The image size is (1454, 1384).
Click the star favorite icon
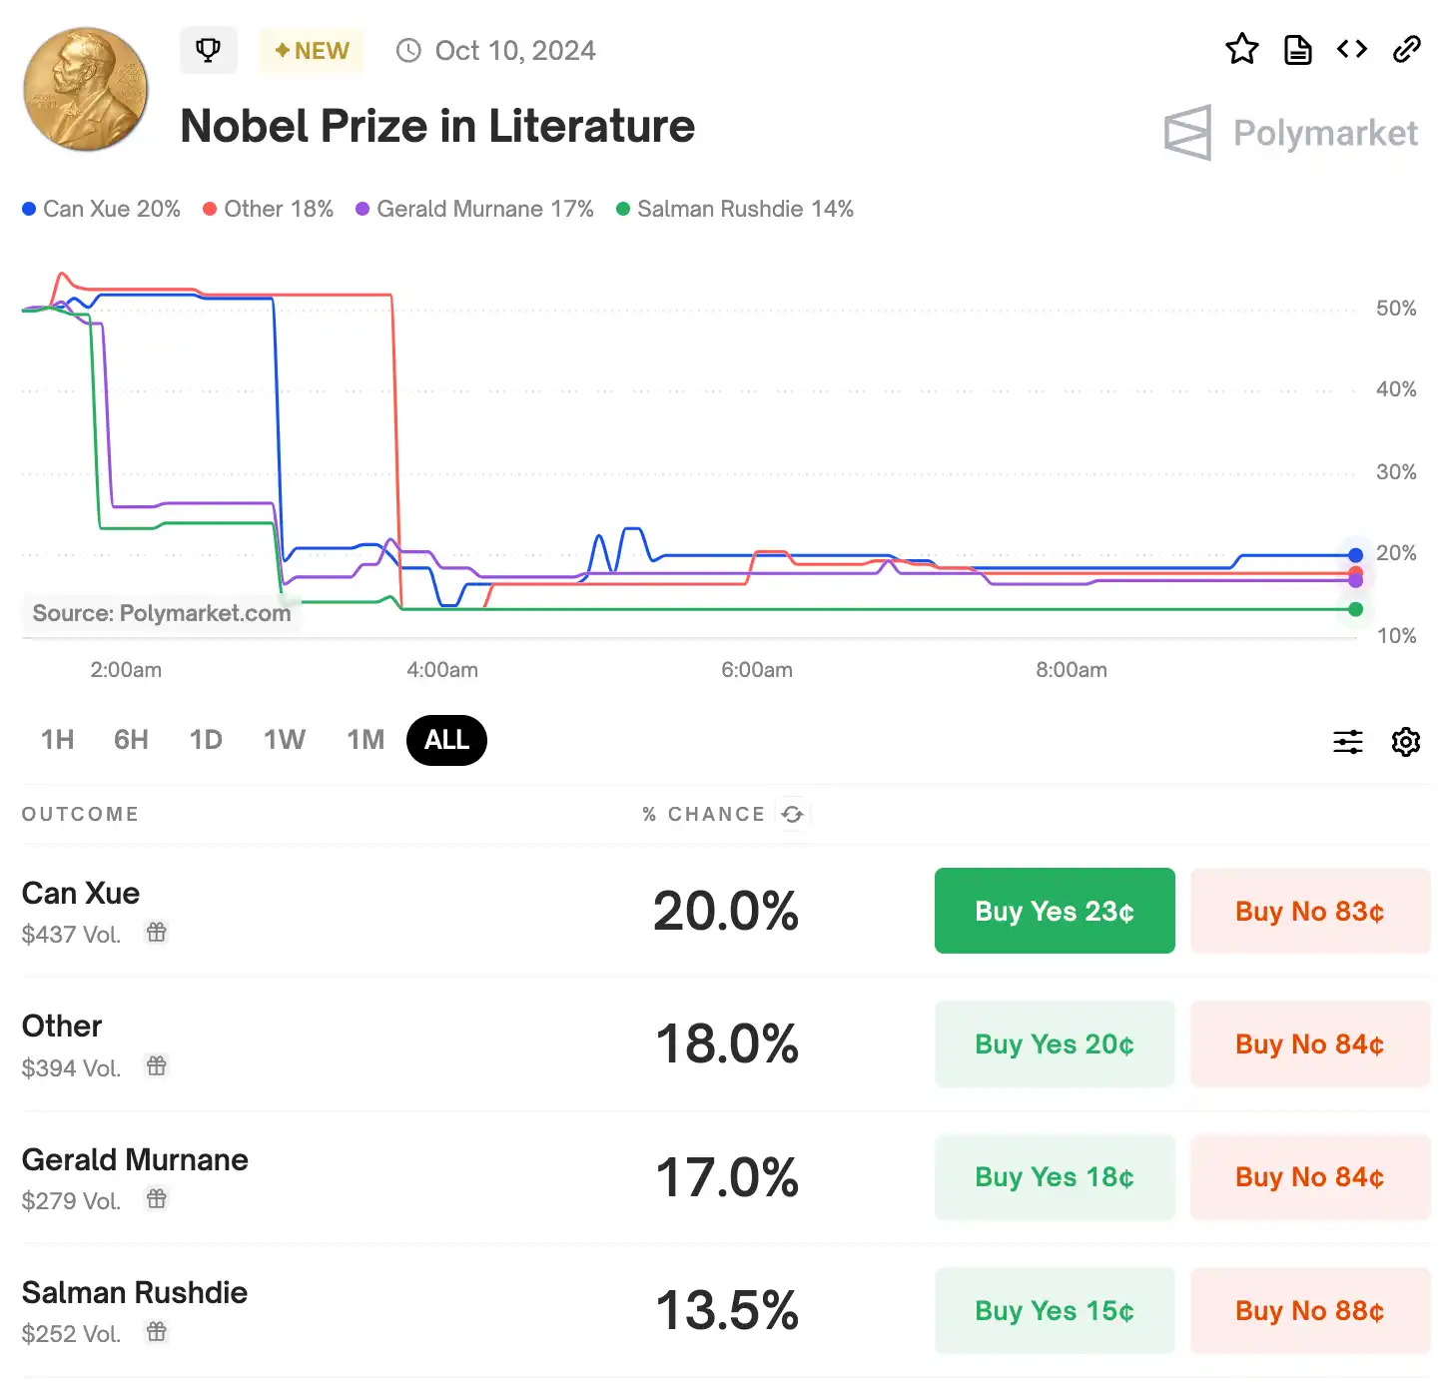[x=1241, y=49]
